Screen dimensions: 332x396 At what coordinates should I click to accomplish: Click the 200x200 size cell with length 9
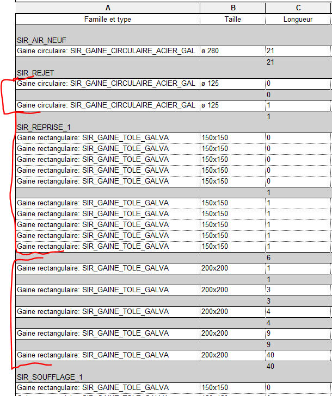(232, 333)
